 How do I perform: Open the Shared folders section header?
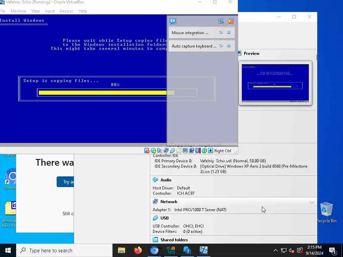point(174,240)
